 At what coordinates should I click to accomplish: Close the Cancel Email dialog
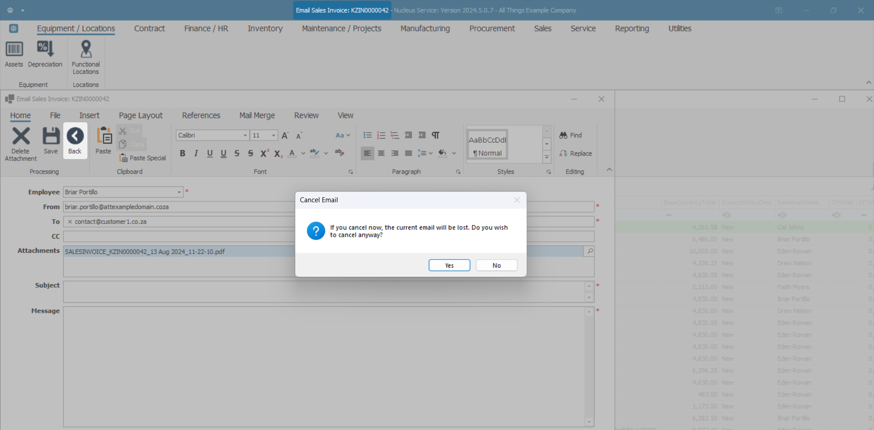(x=517, y=200)
